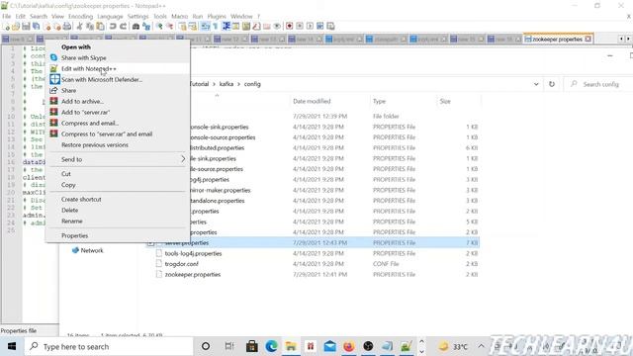The height and width of the screenshot is (356, 633).
Task: Open the Encoding menu in Notepad++
Action: (80, 16)
